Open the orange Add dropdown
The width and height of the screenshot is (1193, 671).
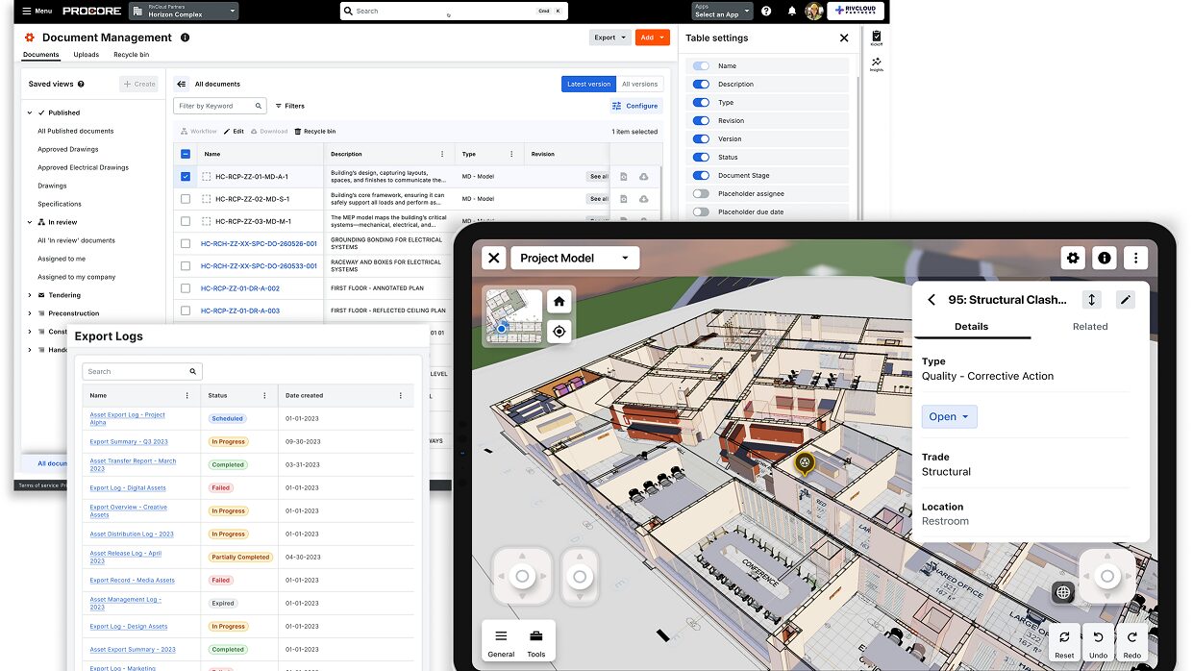652,37
